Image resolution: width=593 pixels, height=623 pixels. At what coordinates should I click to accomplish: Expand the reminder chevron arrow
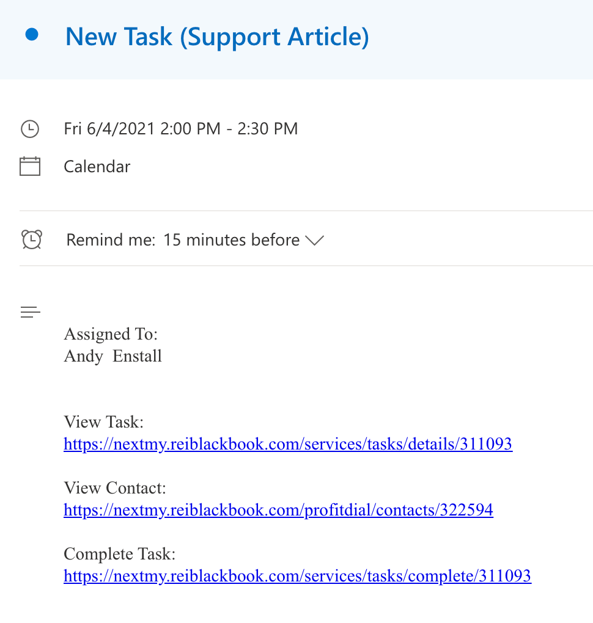pyautogui.click(x=315, y=241)
